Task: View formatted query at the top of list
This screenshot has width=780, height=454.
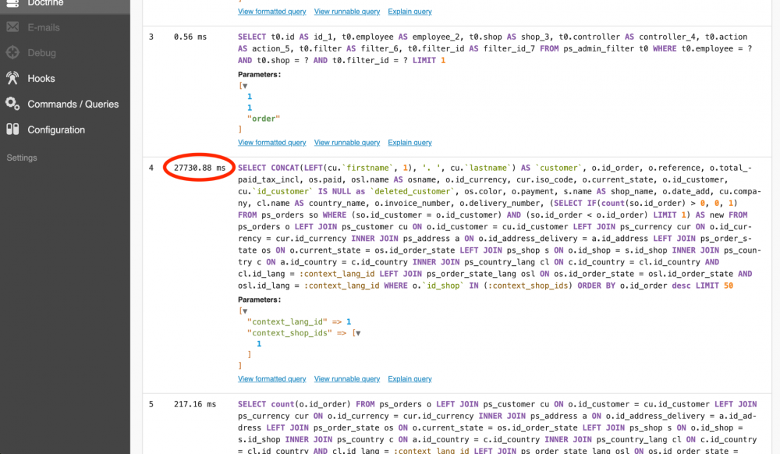Action: click(x=271, y=11)
